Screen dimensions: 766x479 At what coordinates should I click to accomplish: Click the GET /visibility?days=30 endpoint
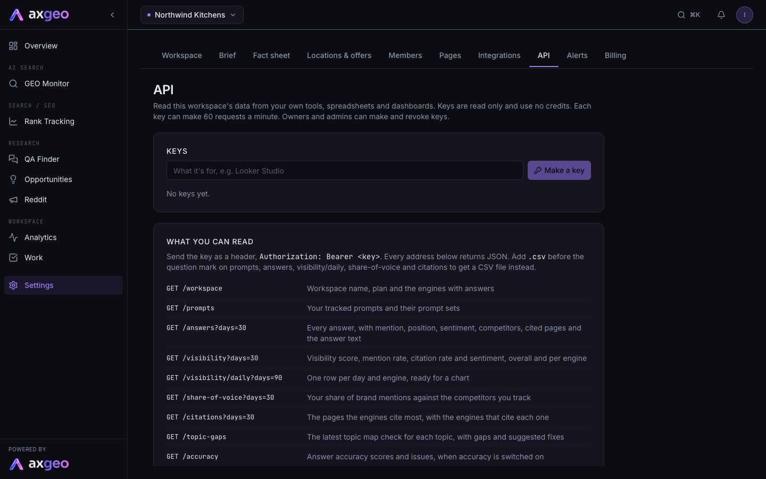[x=212, y=358]
